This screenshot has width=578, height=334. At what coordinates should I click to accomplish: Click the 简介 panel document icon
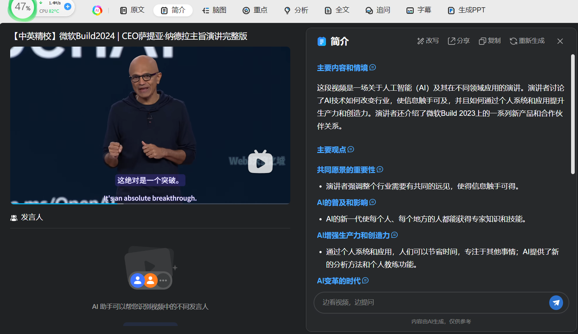322,42
